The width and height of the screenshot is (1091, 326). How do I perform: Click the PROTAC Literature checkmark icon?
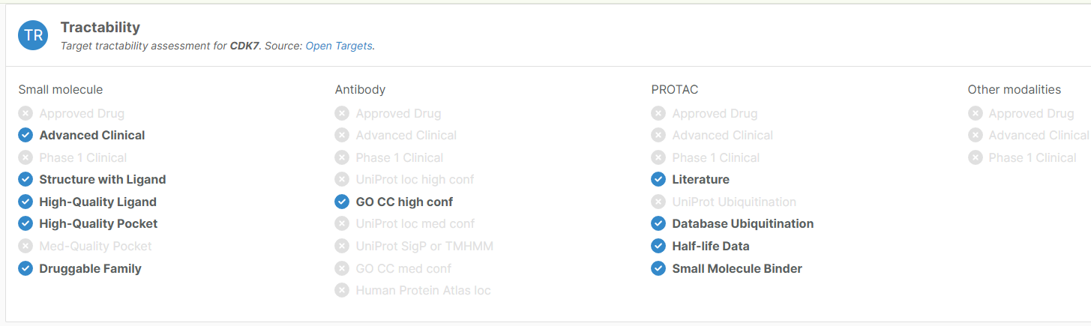[658, 179]
